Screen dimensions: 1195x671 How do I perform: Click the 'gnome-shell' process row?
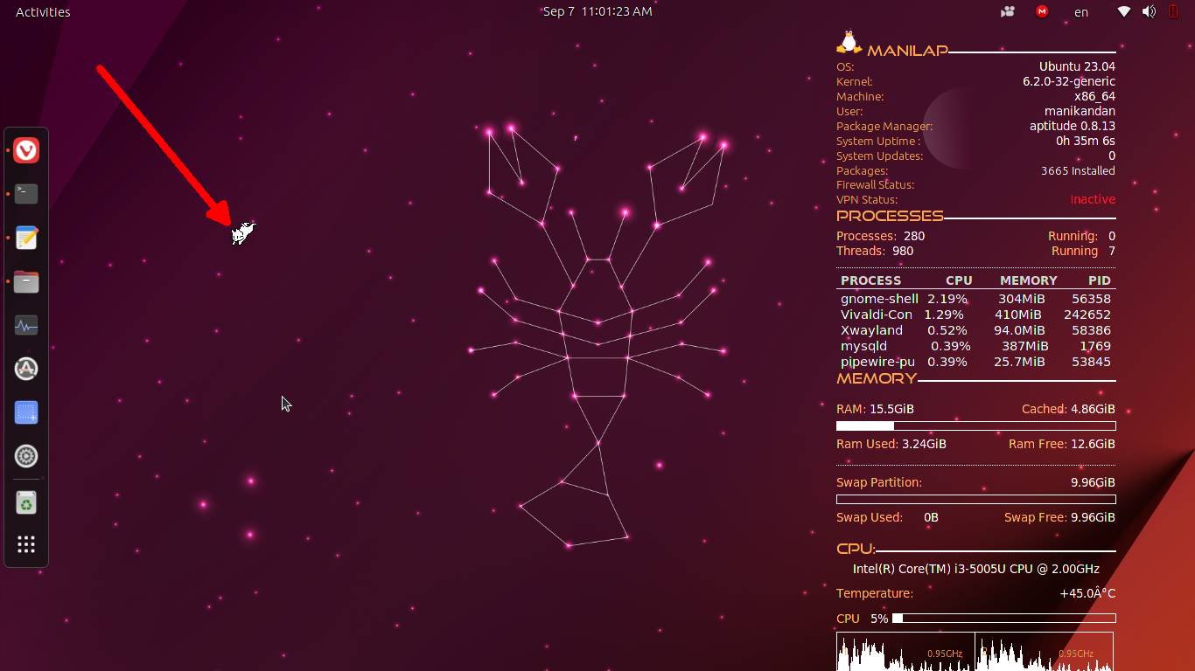[x=975, y=299]
